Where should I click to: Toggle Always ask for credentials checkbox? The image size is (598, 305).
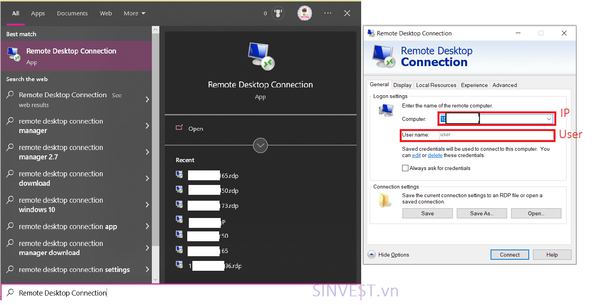coord(405,168)
